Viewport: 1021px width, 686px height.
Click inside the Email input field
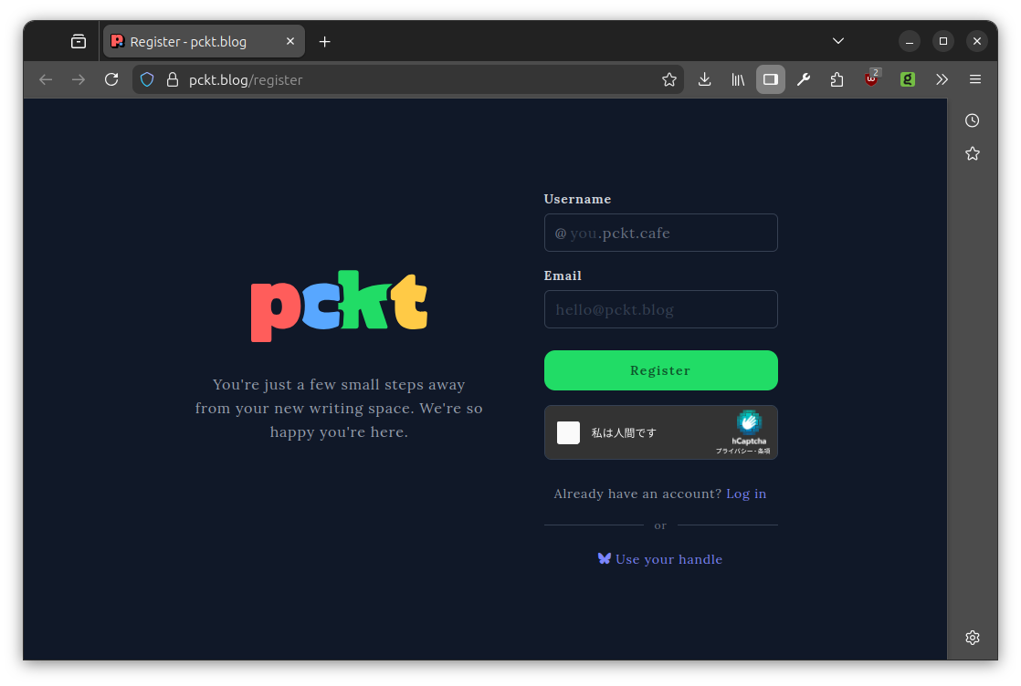[x=660, y=309]
